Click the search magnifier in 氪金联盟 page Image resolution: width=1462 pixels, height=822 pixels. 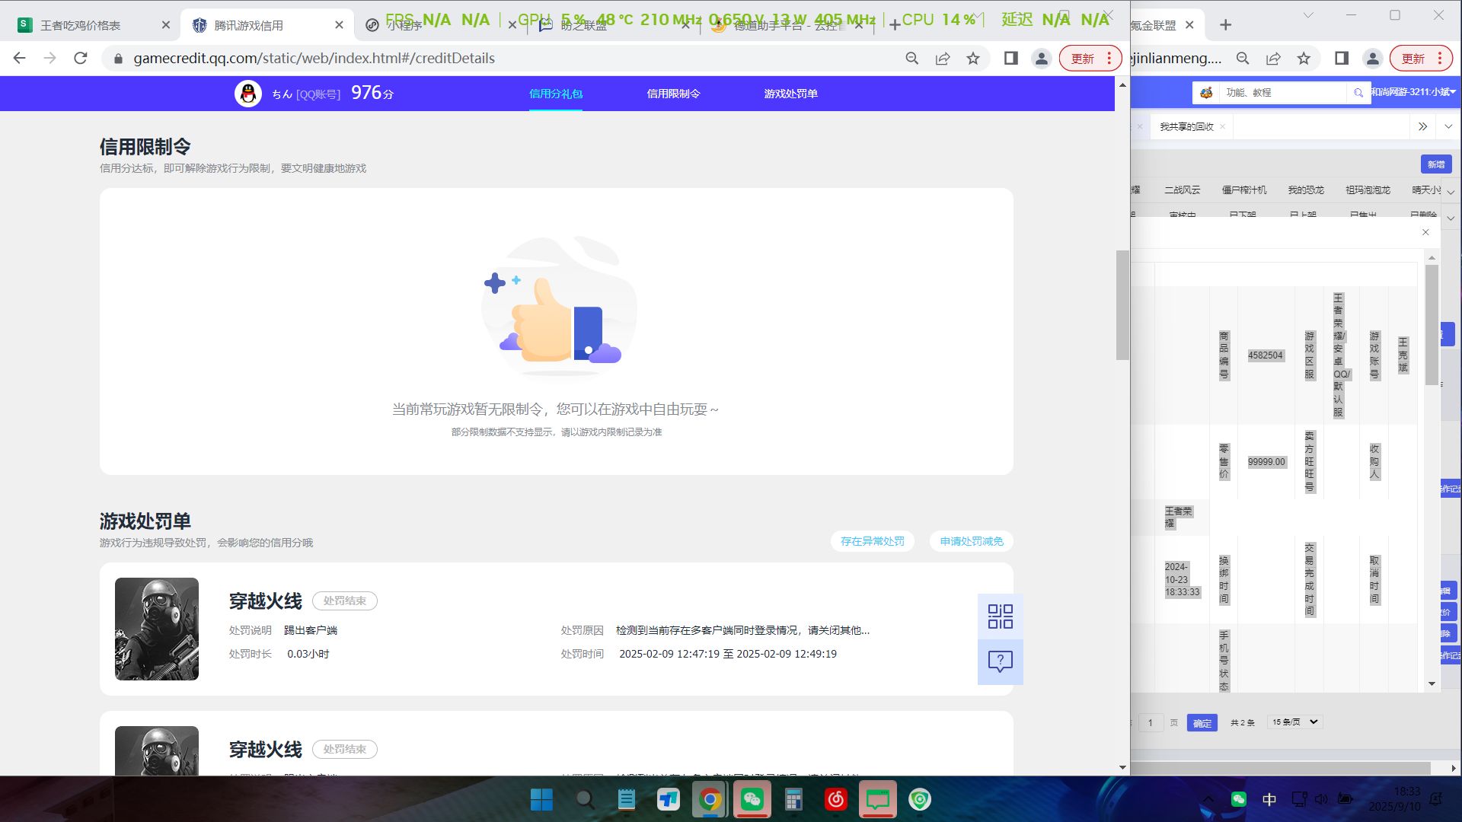[x=1358, y=92]
